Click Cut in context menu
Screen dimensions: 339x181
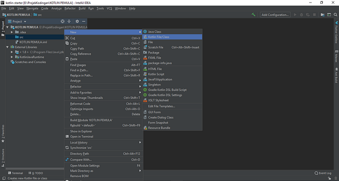click(x=103, y=38)
